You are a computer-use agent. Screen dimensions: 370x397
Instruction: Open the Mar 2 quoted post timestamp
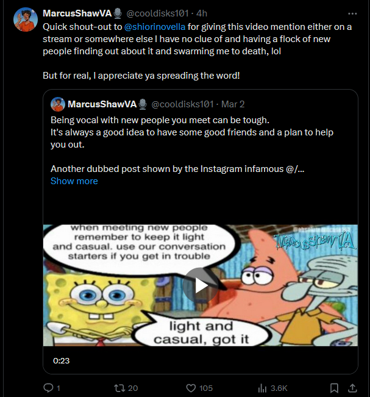tap(233, 104)
